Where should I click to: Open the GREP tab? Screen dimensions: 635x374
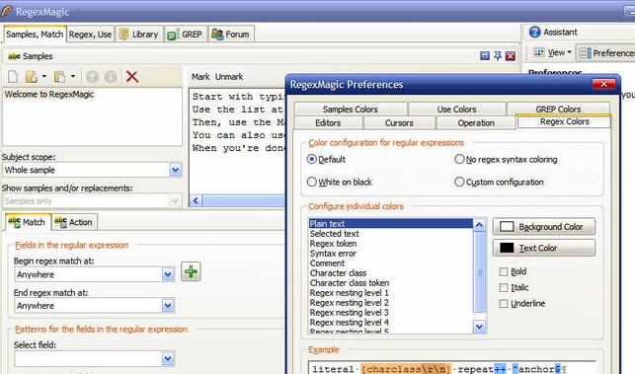point(186,35)
